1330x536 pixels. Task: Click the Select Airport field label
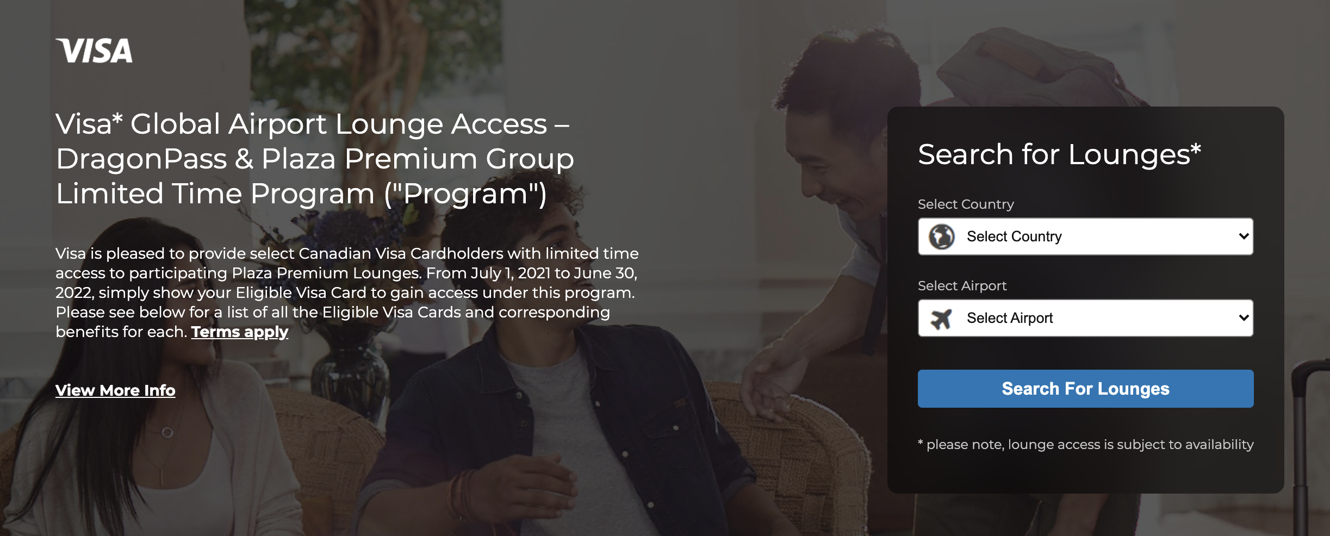[962, 286]
